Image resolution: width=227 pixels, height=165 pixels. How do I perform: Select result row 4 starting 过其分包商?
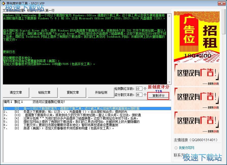coord(87,119)
